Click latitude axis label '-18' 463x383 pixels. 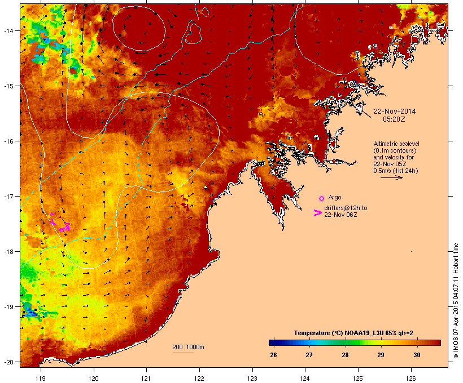(8, 251)
